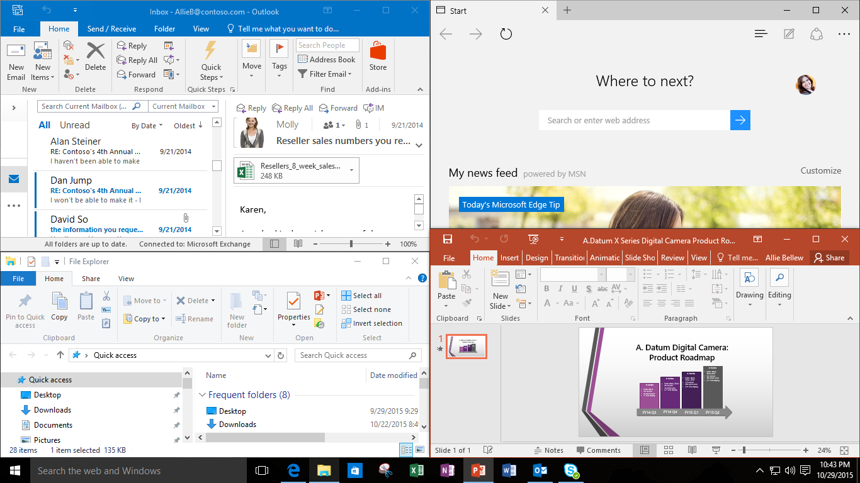Open the PowerPoint font name dropdown
The height and width of the screenshot is (483, 860).
point(601,274)
